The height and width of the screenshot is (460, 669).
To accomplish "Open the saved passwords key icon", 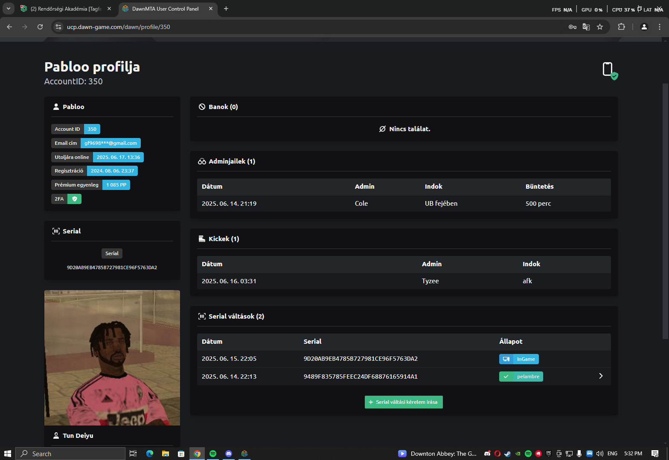I will coord(573,27).
